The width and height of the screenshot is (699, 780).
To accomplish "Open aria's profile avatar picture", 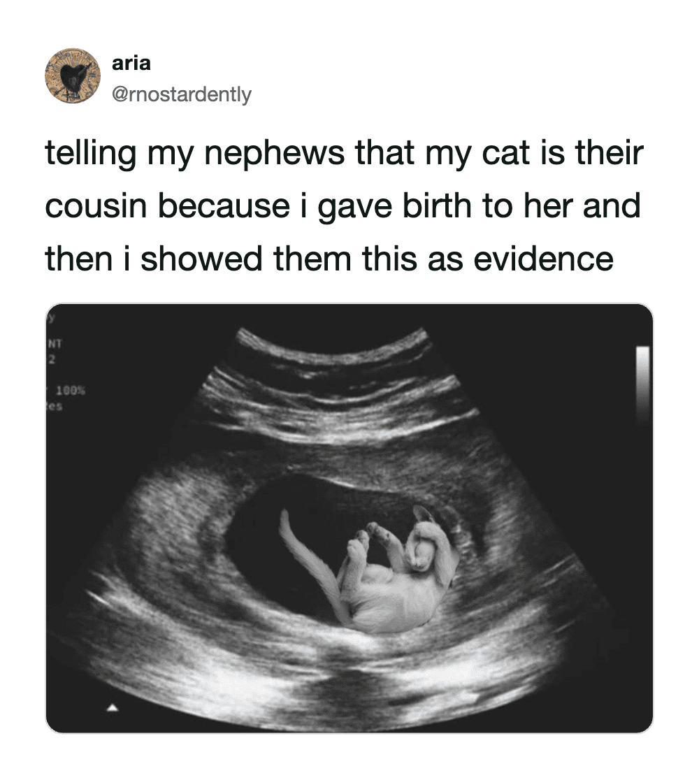I will (x=73, y=75).
